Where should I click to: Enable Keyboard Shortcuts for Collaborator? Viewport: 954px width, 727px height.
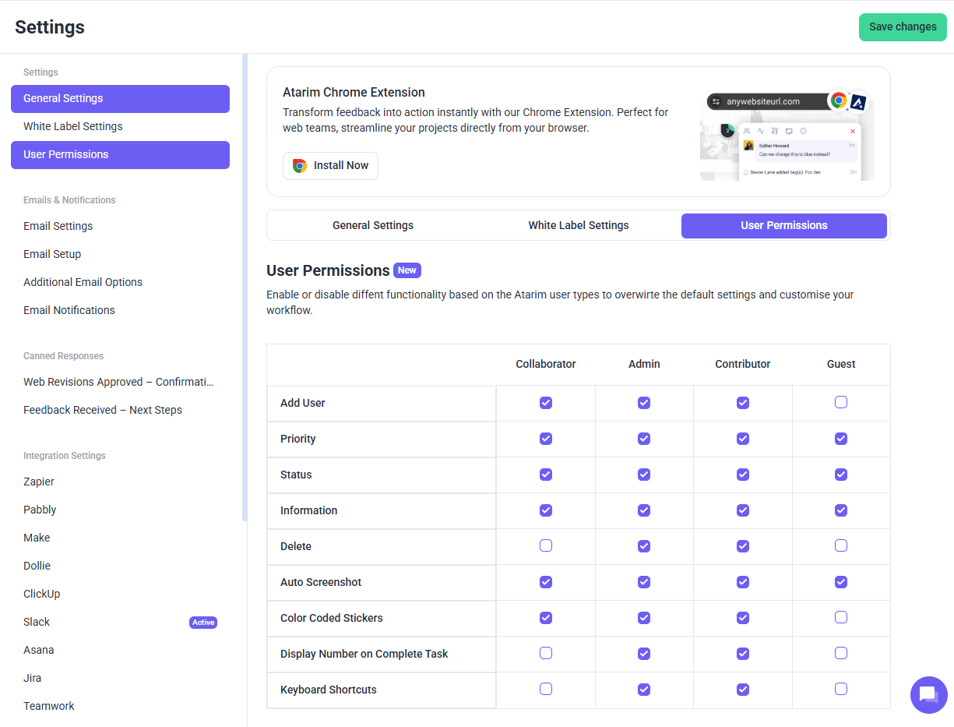[x=546, y=690]
